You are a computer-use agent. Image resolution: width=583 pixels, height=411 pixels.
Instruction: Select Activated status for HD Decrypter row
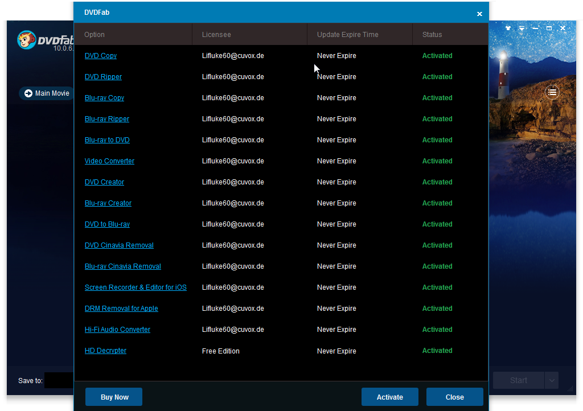[x=437, y=351]
